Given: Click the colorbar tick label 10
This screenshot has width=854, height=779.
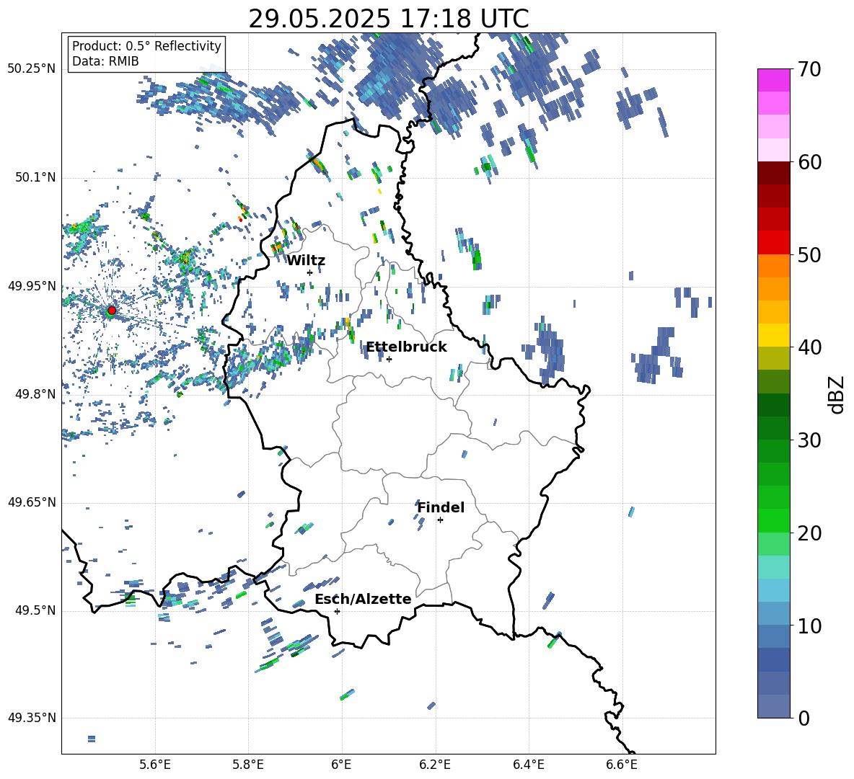Looking at the screenshot, I should point(810,626).
